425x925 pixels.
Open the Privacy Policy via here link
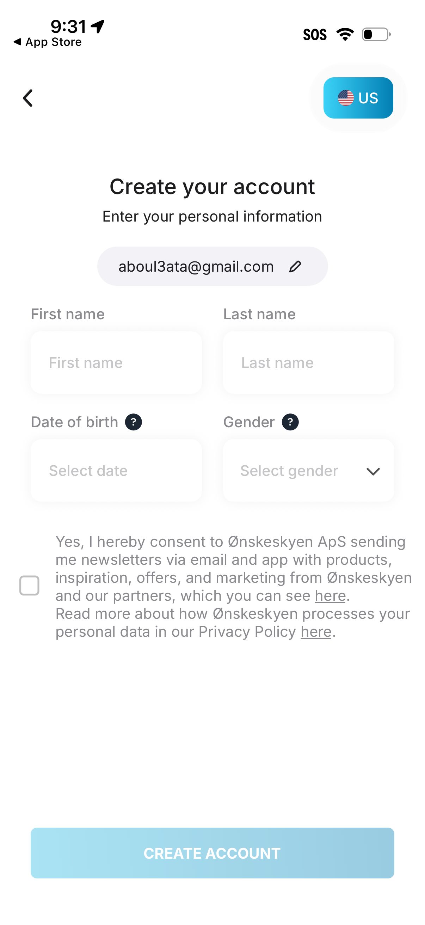coord(315,631)
